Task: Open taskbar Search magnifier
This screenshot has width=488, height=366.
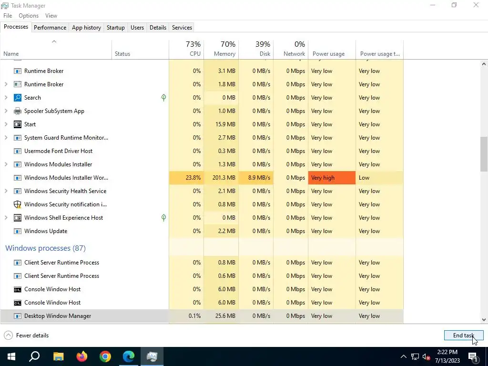Action: 34,356
